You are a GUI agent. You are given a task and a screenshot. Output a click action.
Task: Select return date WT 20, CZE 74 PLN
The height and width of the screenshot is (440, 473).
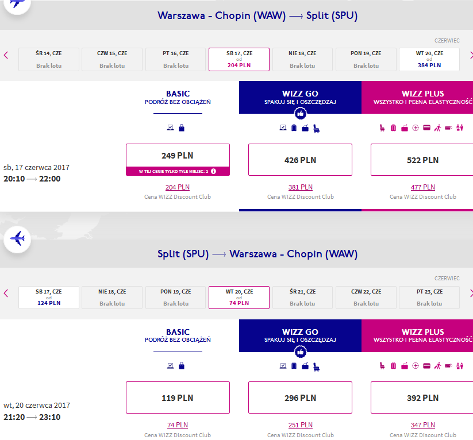tap(239, 298)
